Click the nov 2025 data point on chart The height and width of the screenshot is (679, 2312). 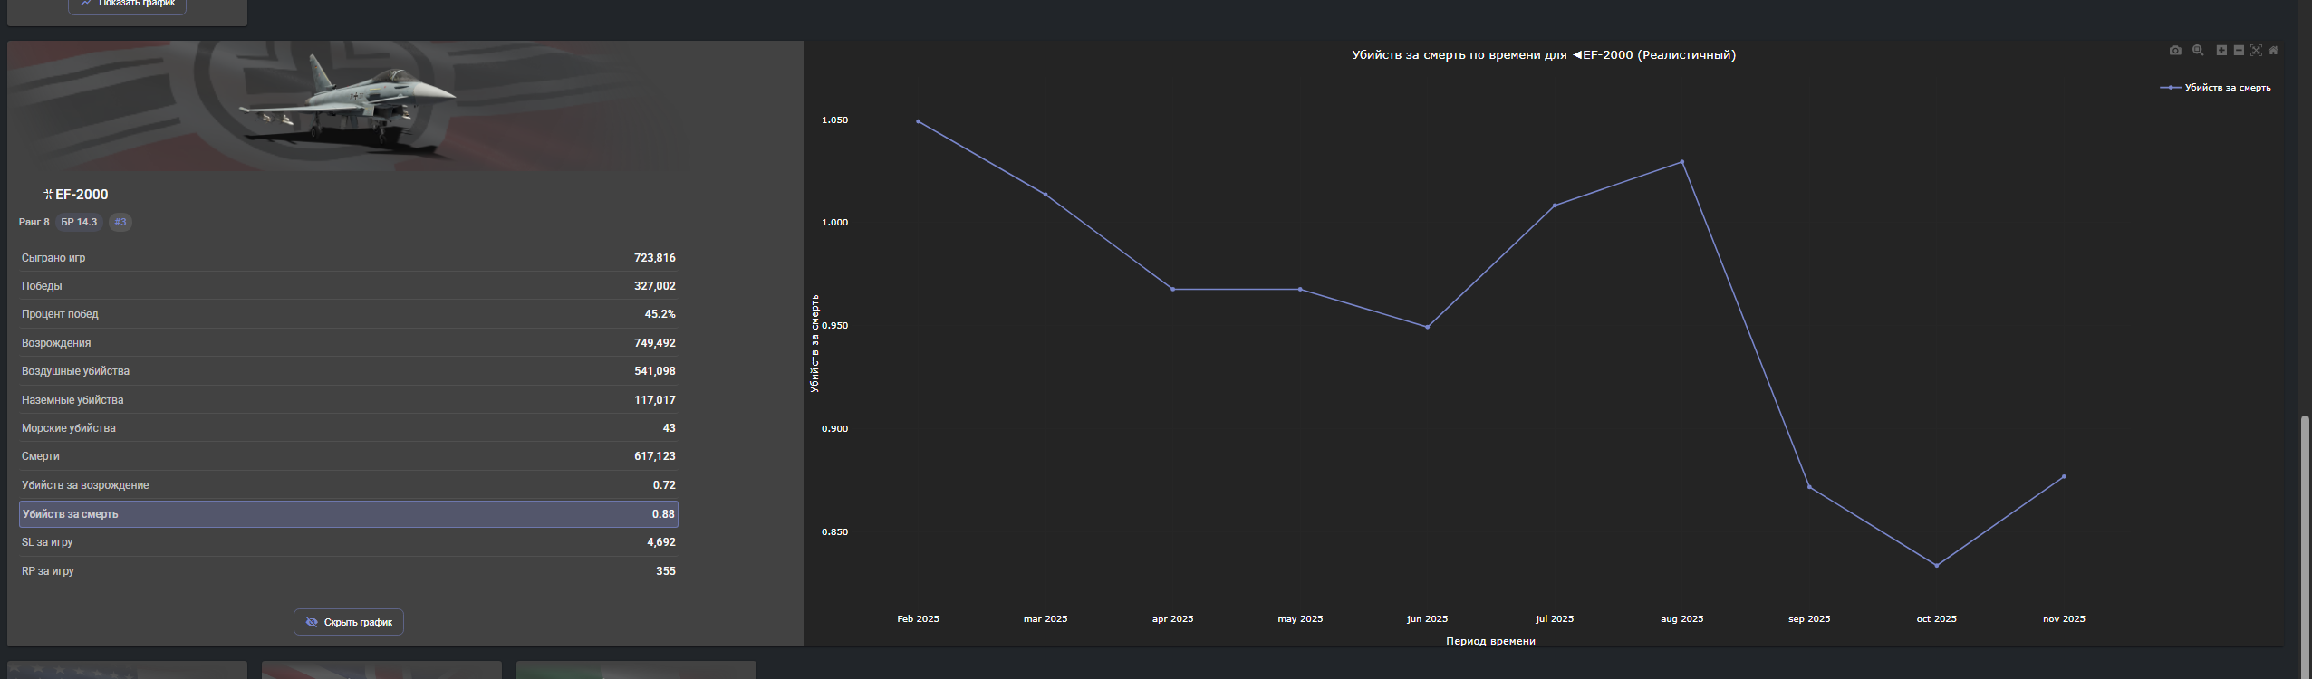tap(2064, 477)
